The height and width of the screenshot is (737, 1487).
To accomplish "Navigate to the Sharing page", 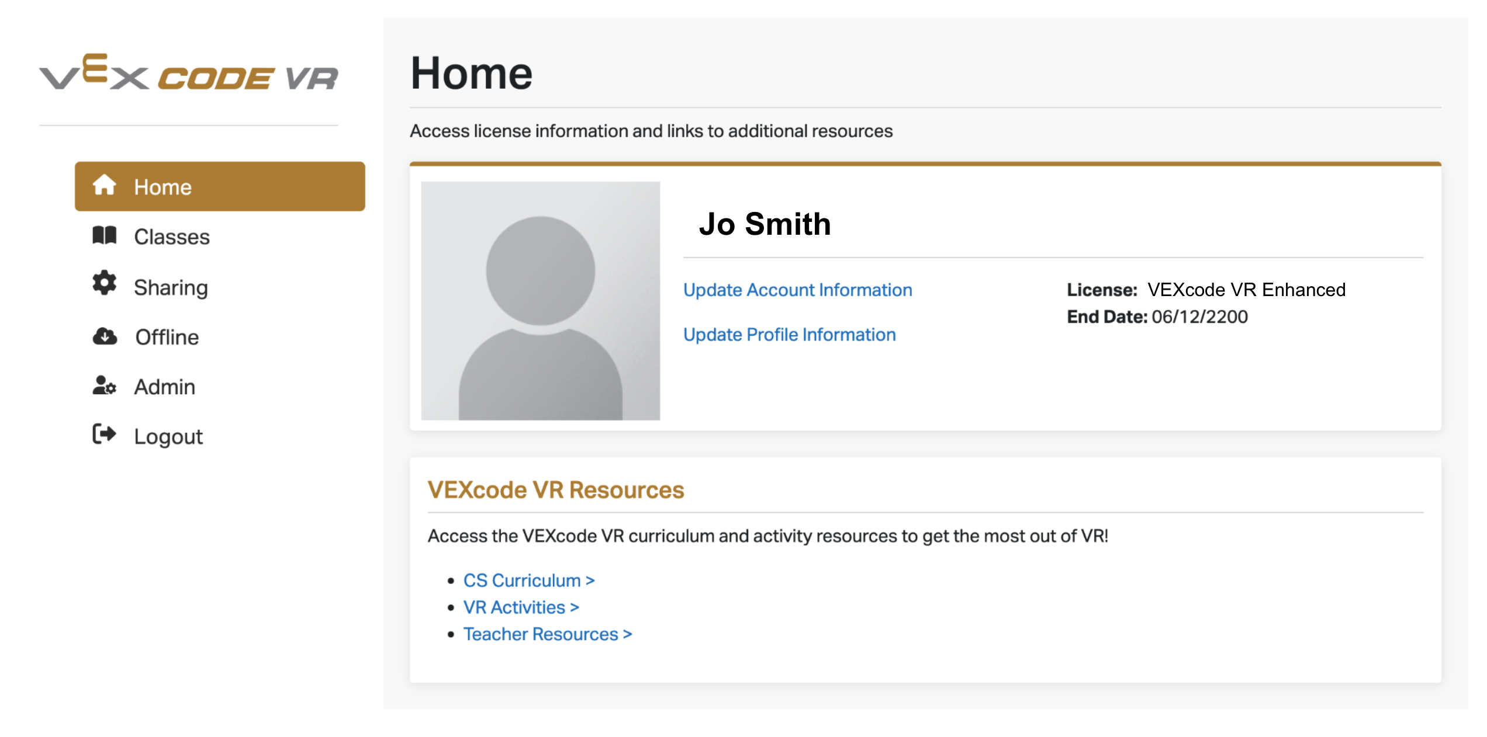I will (x=171, y=286).
